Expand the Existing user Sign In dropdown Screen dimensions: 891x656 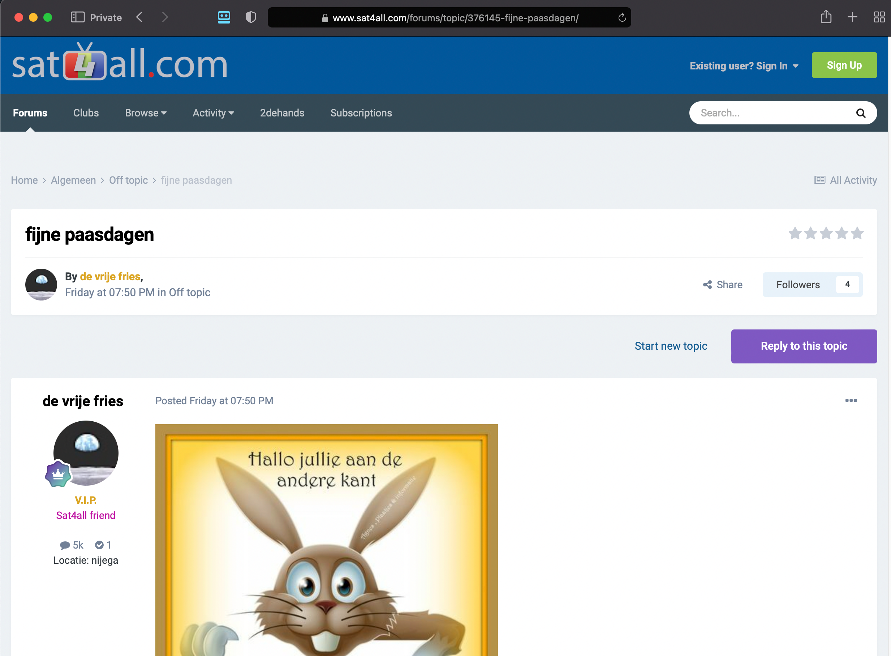(744, 66)
